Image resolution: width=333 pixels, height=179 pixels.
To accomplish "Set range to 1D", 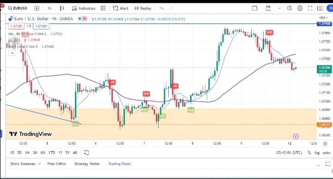I will click(12, 153).
